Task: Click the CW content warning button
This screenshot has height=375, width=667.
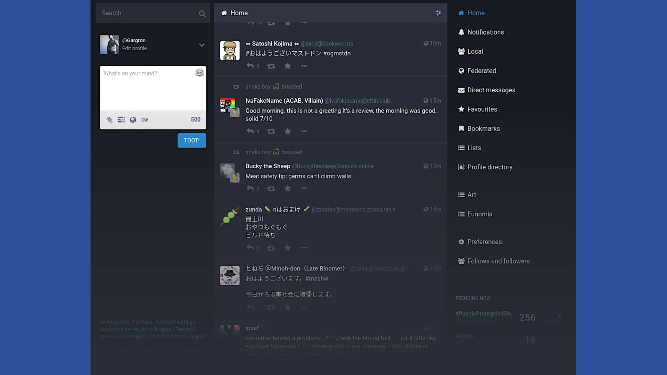Action: click(145, 119)
